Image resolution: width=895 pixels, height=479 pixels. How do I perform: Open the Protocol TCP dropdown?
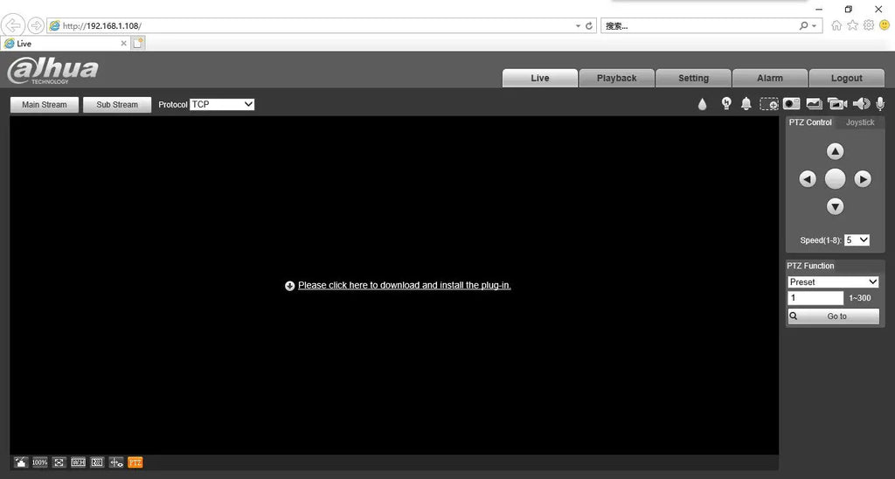(x=222, y=104)
